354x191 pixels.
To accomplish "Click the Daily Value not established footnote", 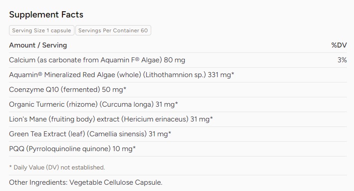I will pyautogui.click(x=57, y=167).
